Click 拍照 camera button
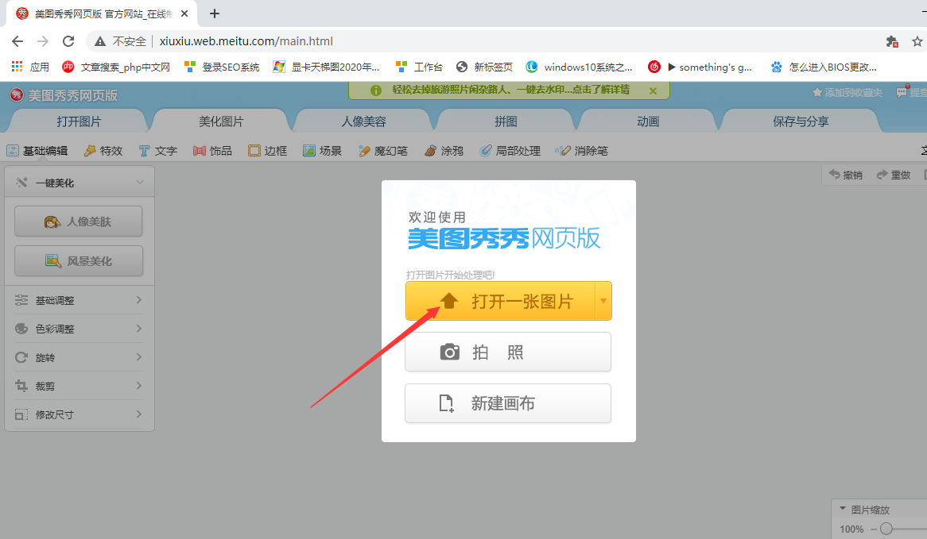Viewport: 927px width, 539px height. point(508,352)
